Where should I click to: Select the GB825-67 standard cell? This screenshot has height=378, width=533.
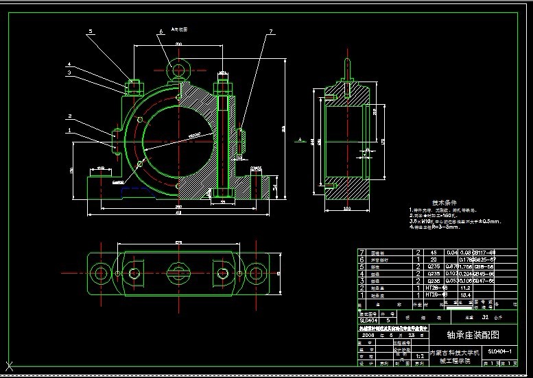click(484, 260)
